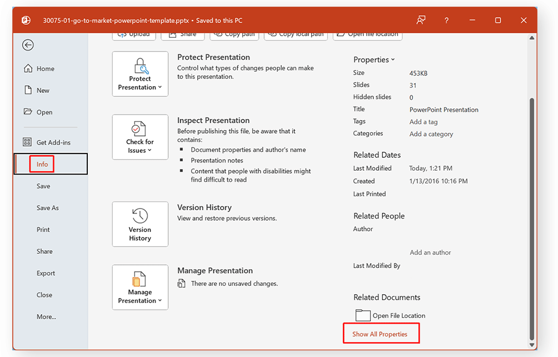Screen dimensions: 558x357
Task: Click Show All Properties link
Action: click(380, 334)
